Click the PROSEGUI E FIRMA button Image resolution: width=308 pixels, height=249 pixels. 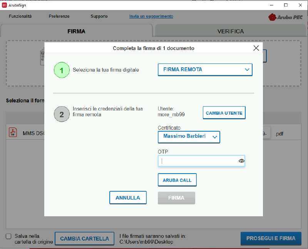271,238
